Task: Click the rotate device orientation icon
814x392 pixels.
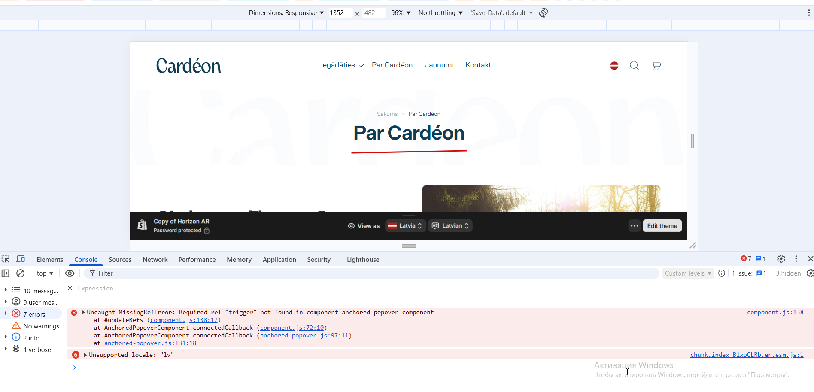Action: 544,13
